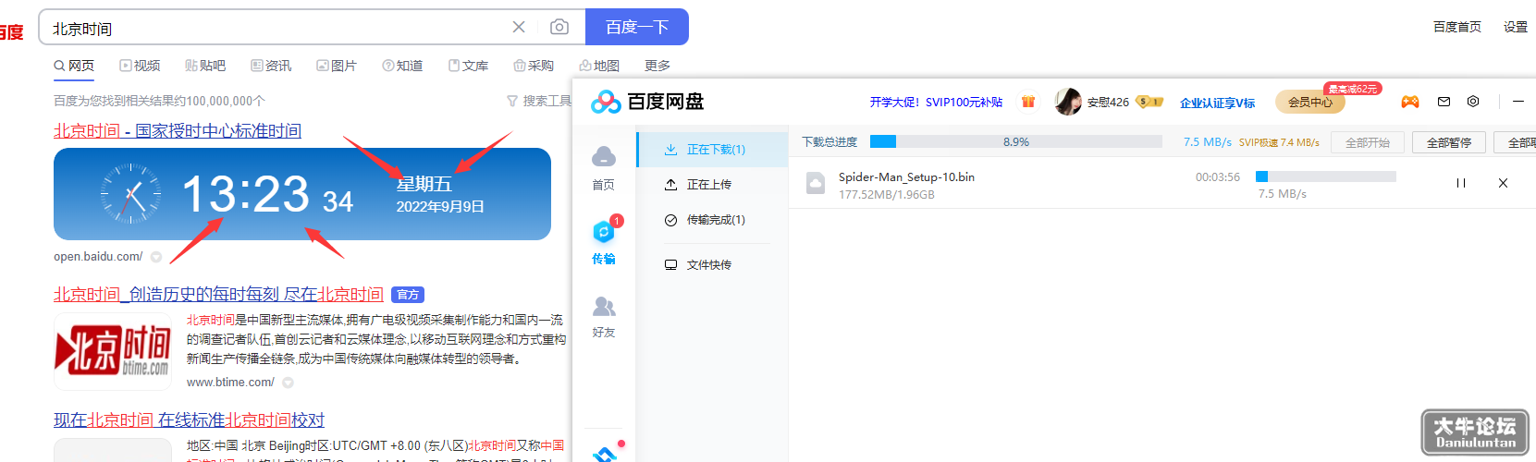Click the gift box icon in Netdisk header

pyautogui.click(x=1028, y=102)
